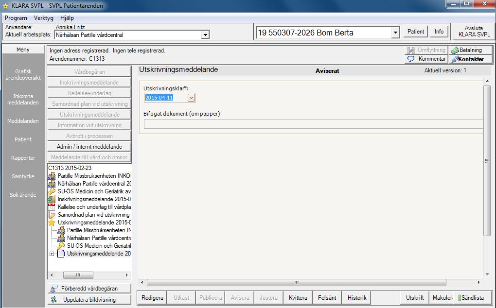The height and width of the screenshot is (308, 496).
Task: Select tree root C1313 2015-02-23
Action: pyautogui.click(x=70, y=168)
